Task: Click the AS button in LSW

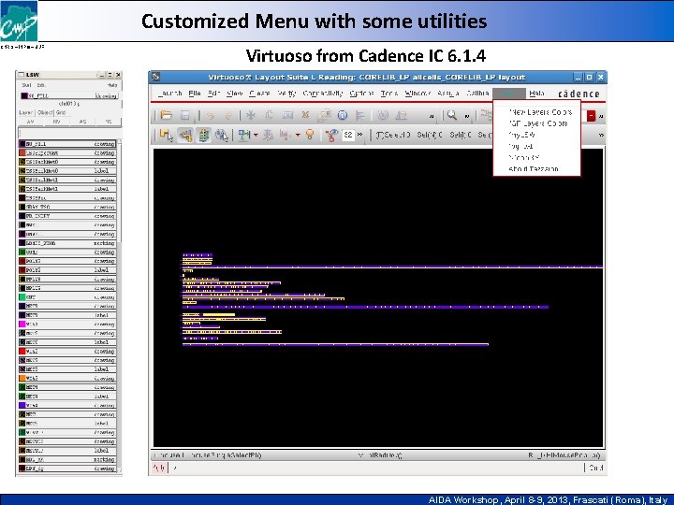Action: [x=82, y=122]
